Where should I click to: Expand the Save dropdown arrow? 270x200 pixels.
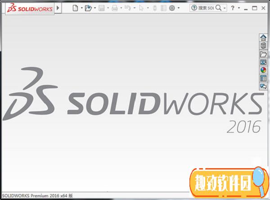[108, 8]
